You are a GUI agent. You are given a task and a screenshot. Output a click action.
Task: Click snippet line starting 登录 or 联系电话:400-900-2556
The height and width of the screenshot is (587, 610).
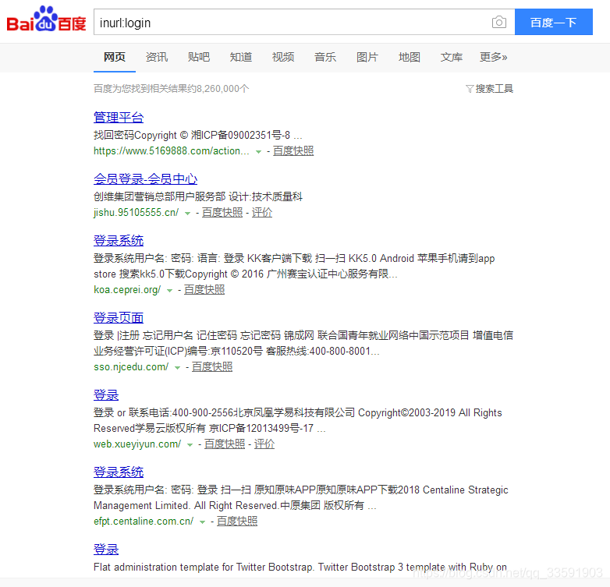[298, 413]
